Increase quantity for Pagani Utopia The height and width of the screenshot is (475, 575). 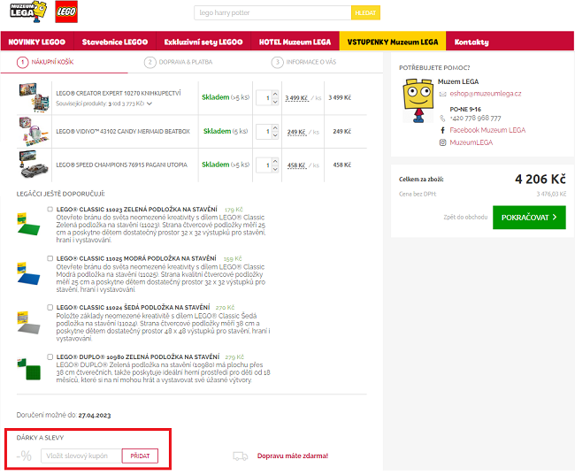[275, 161]
